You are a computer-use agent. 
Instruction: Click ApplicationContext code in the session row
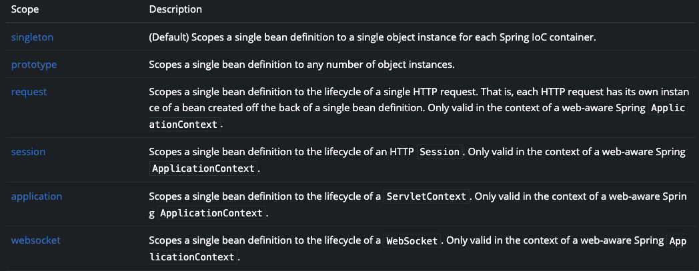(x=203, y=168)
